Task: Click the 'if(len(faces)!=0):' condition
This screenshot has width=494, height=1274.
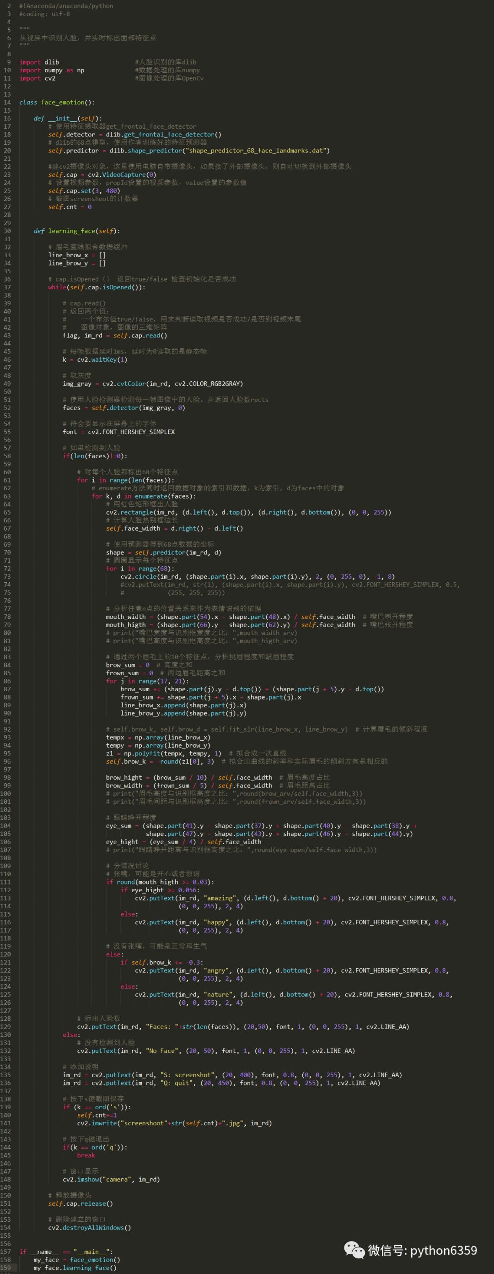Action: (x=95, y=456)
